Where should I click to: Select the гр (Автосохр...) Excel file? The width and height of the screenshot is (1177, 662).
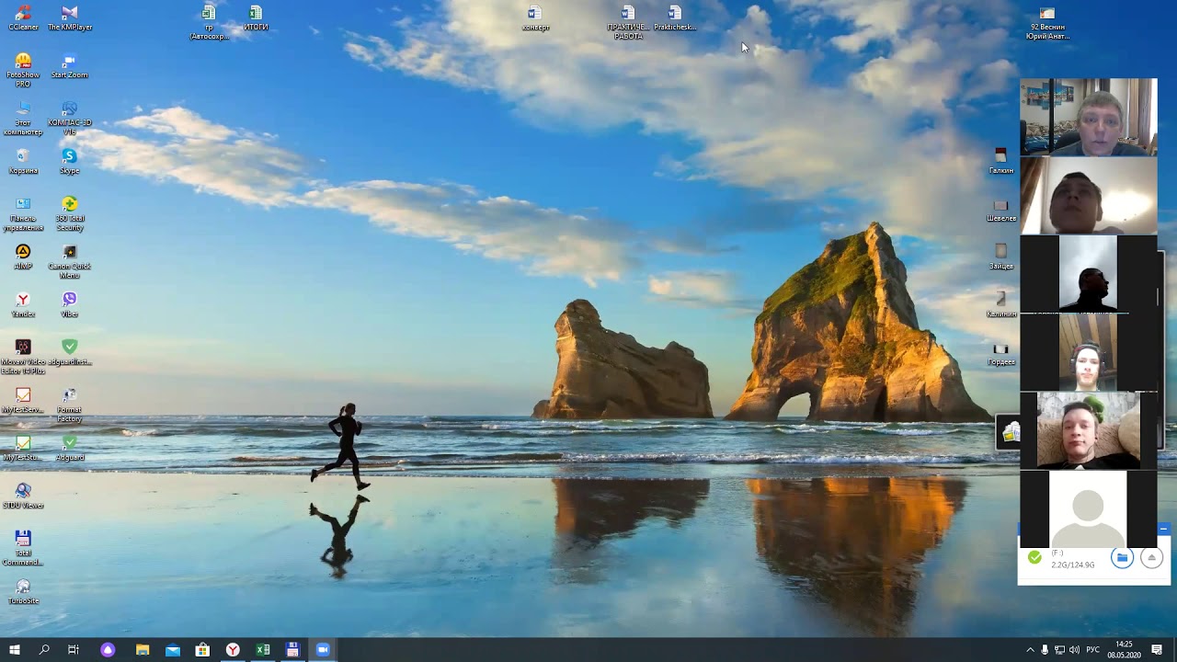(x=210, y=22)
